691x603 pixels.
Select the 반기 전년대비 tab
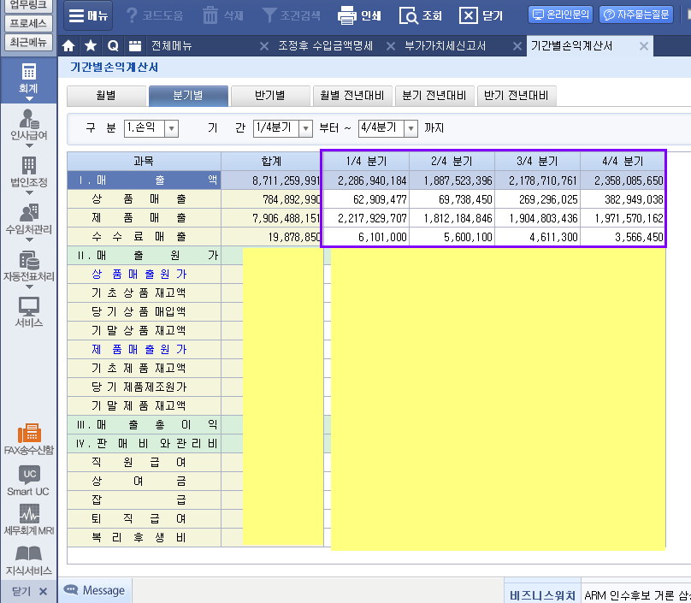point(516,96)
